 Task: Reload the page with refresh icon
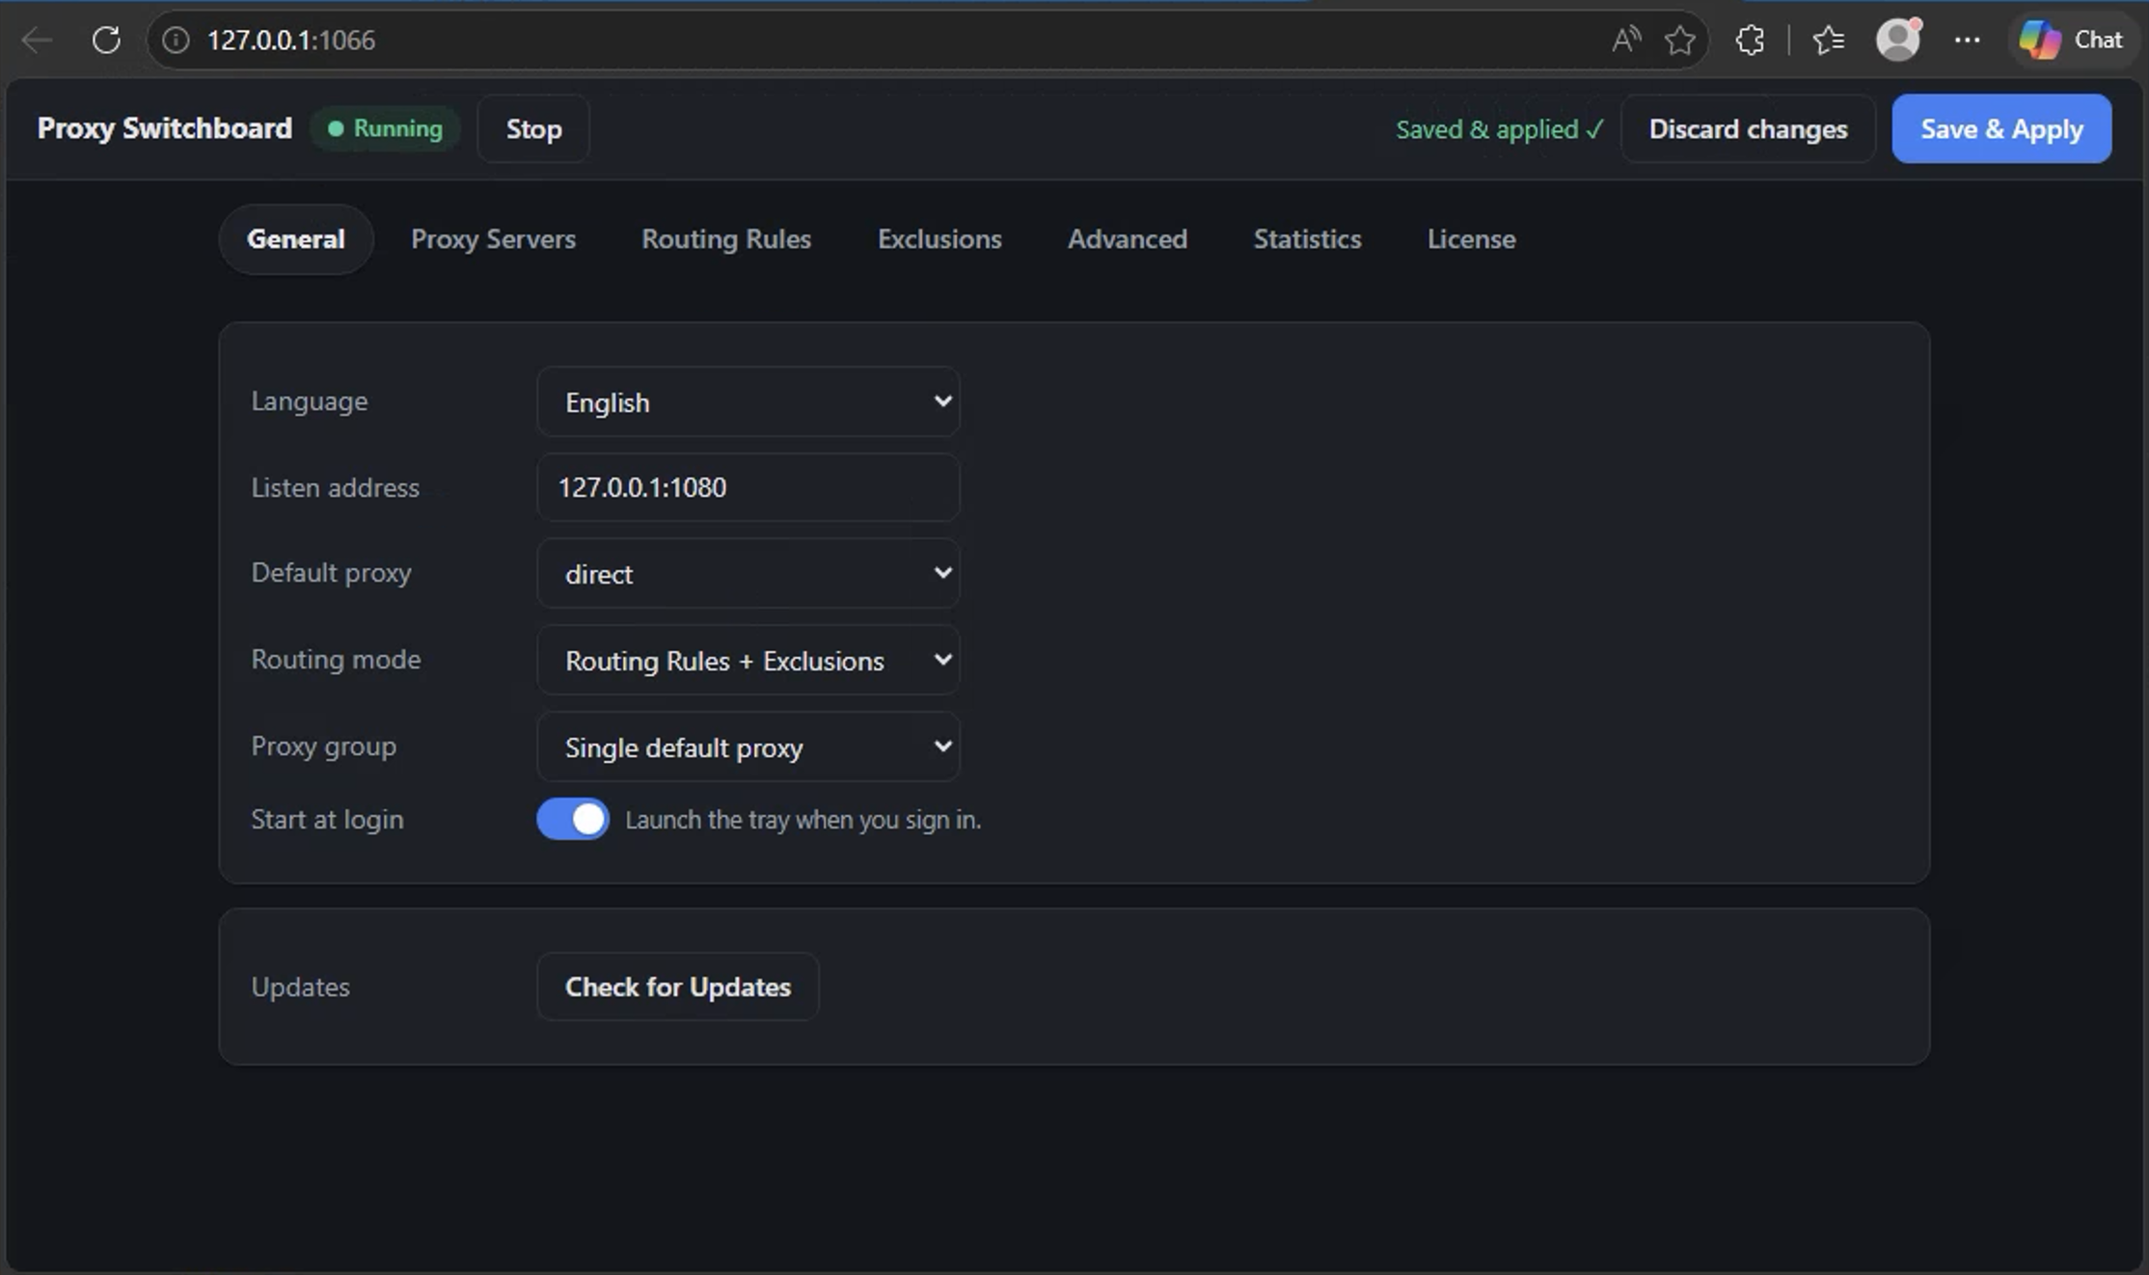coord(106,41)
